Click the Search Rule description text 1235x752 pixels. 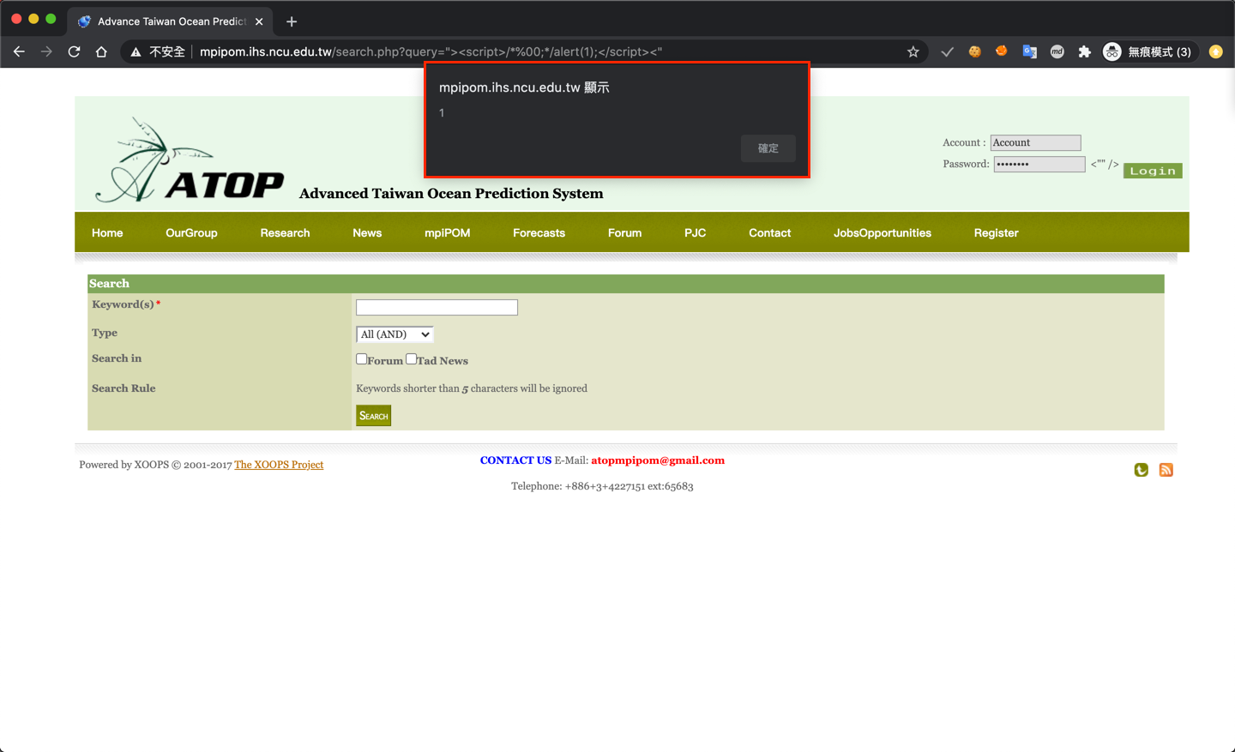[472, 388]
